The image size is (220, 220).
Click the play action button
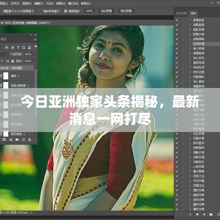204,214
